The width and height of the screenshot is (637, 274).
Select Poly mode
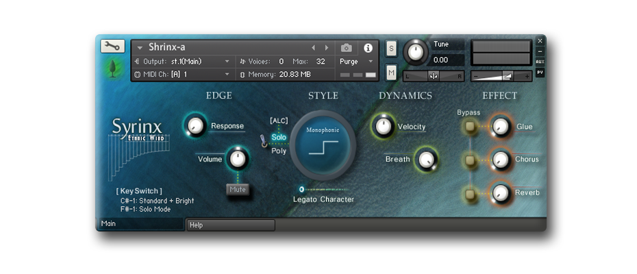pyautogui.click(x=279, y=151)
